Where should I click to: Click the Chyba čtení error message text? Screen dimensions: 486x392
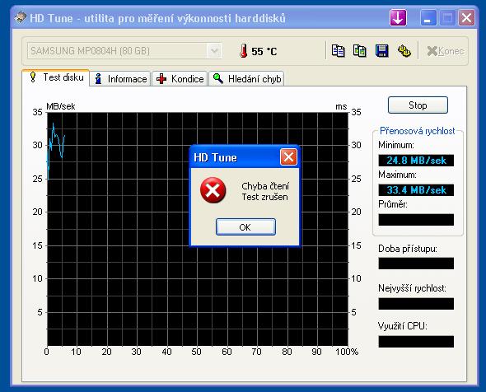[265, 186]
